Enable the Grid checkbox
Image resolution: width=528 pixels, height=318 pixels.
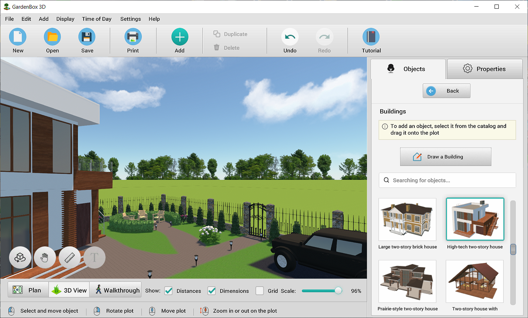tap(260, 291)
